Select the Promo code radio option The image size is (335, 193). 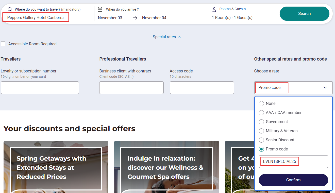(x=261, y=149)
